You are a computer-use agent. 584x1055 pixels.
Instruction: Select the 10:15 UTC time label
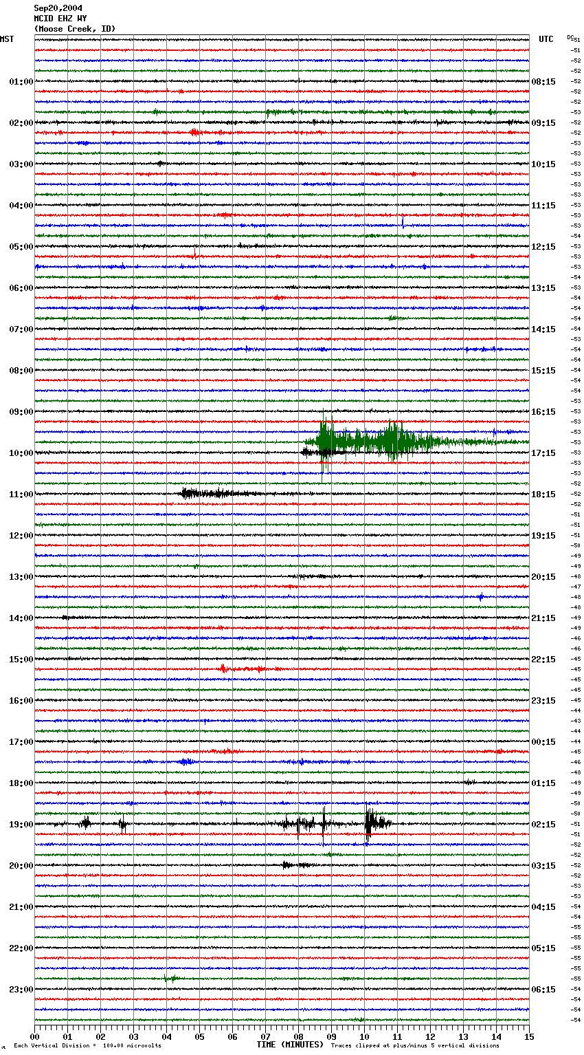pos(543,164)
